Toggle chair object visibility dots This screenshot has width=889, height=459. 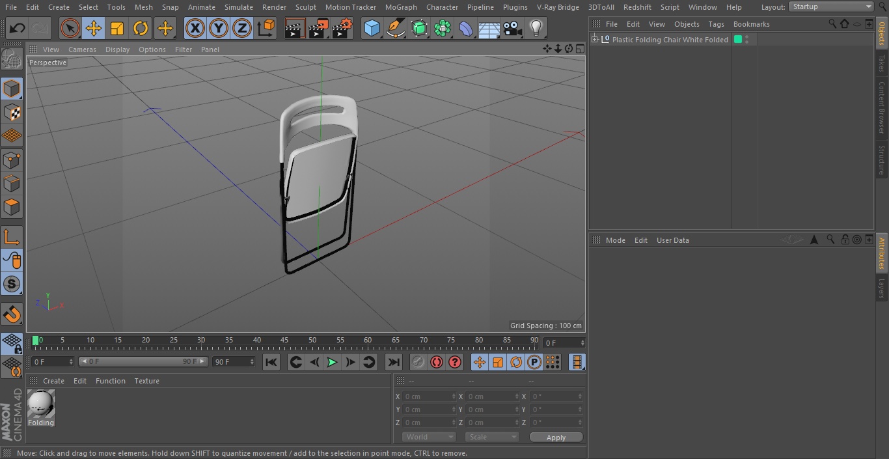[x=747, y=40]
